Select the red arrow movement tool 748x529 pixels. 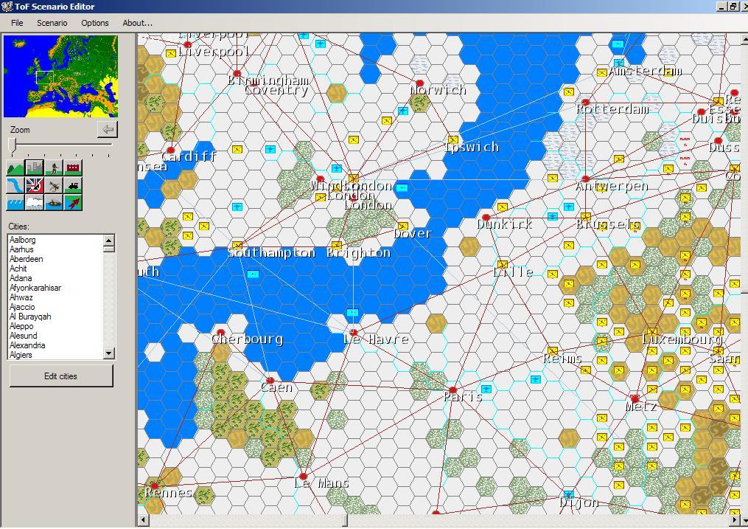coord(73,202)
